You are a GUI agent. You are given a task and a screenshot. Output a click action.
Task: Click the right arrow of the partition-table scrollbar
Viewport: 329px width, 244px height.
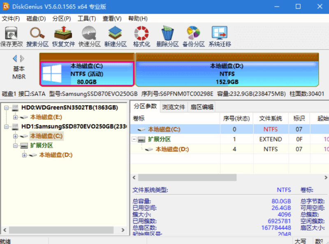(x=325, y=178)
